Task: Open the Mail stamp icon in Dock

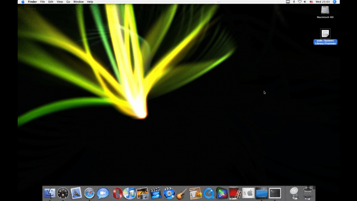Action: [x=76, y=193]
